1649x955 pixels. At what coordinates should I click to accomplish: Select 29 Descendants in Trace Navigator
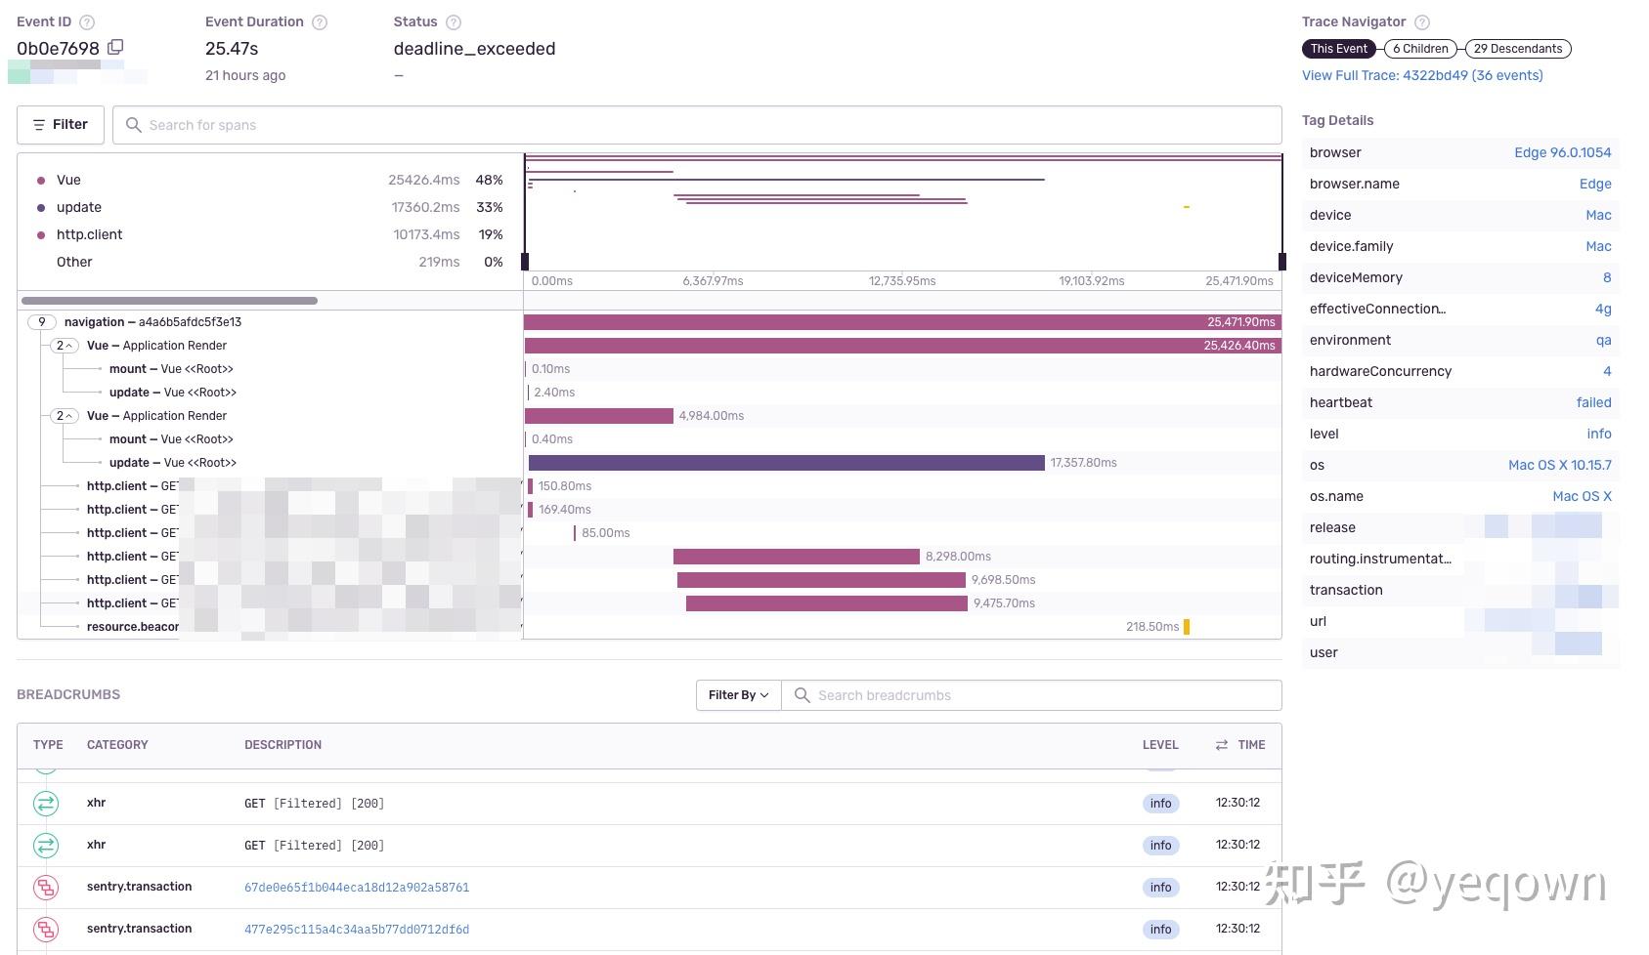pyautogui.click(x=1517, y=49)
